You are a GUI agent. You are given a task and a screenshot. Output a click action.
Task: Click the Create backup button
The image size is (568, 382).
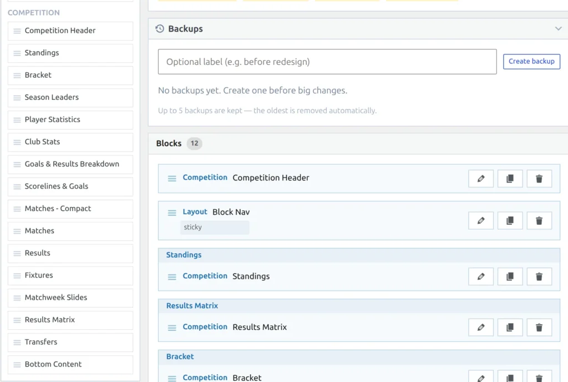point(531,61)
